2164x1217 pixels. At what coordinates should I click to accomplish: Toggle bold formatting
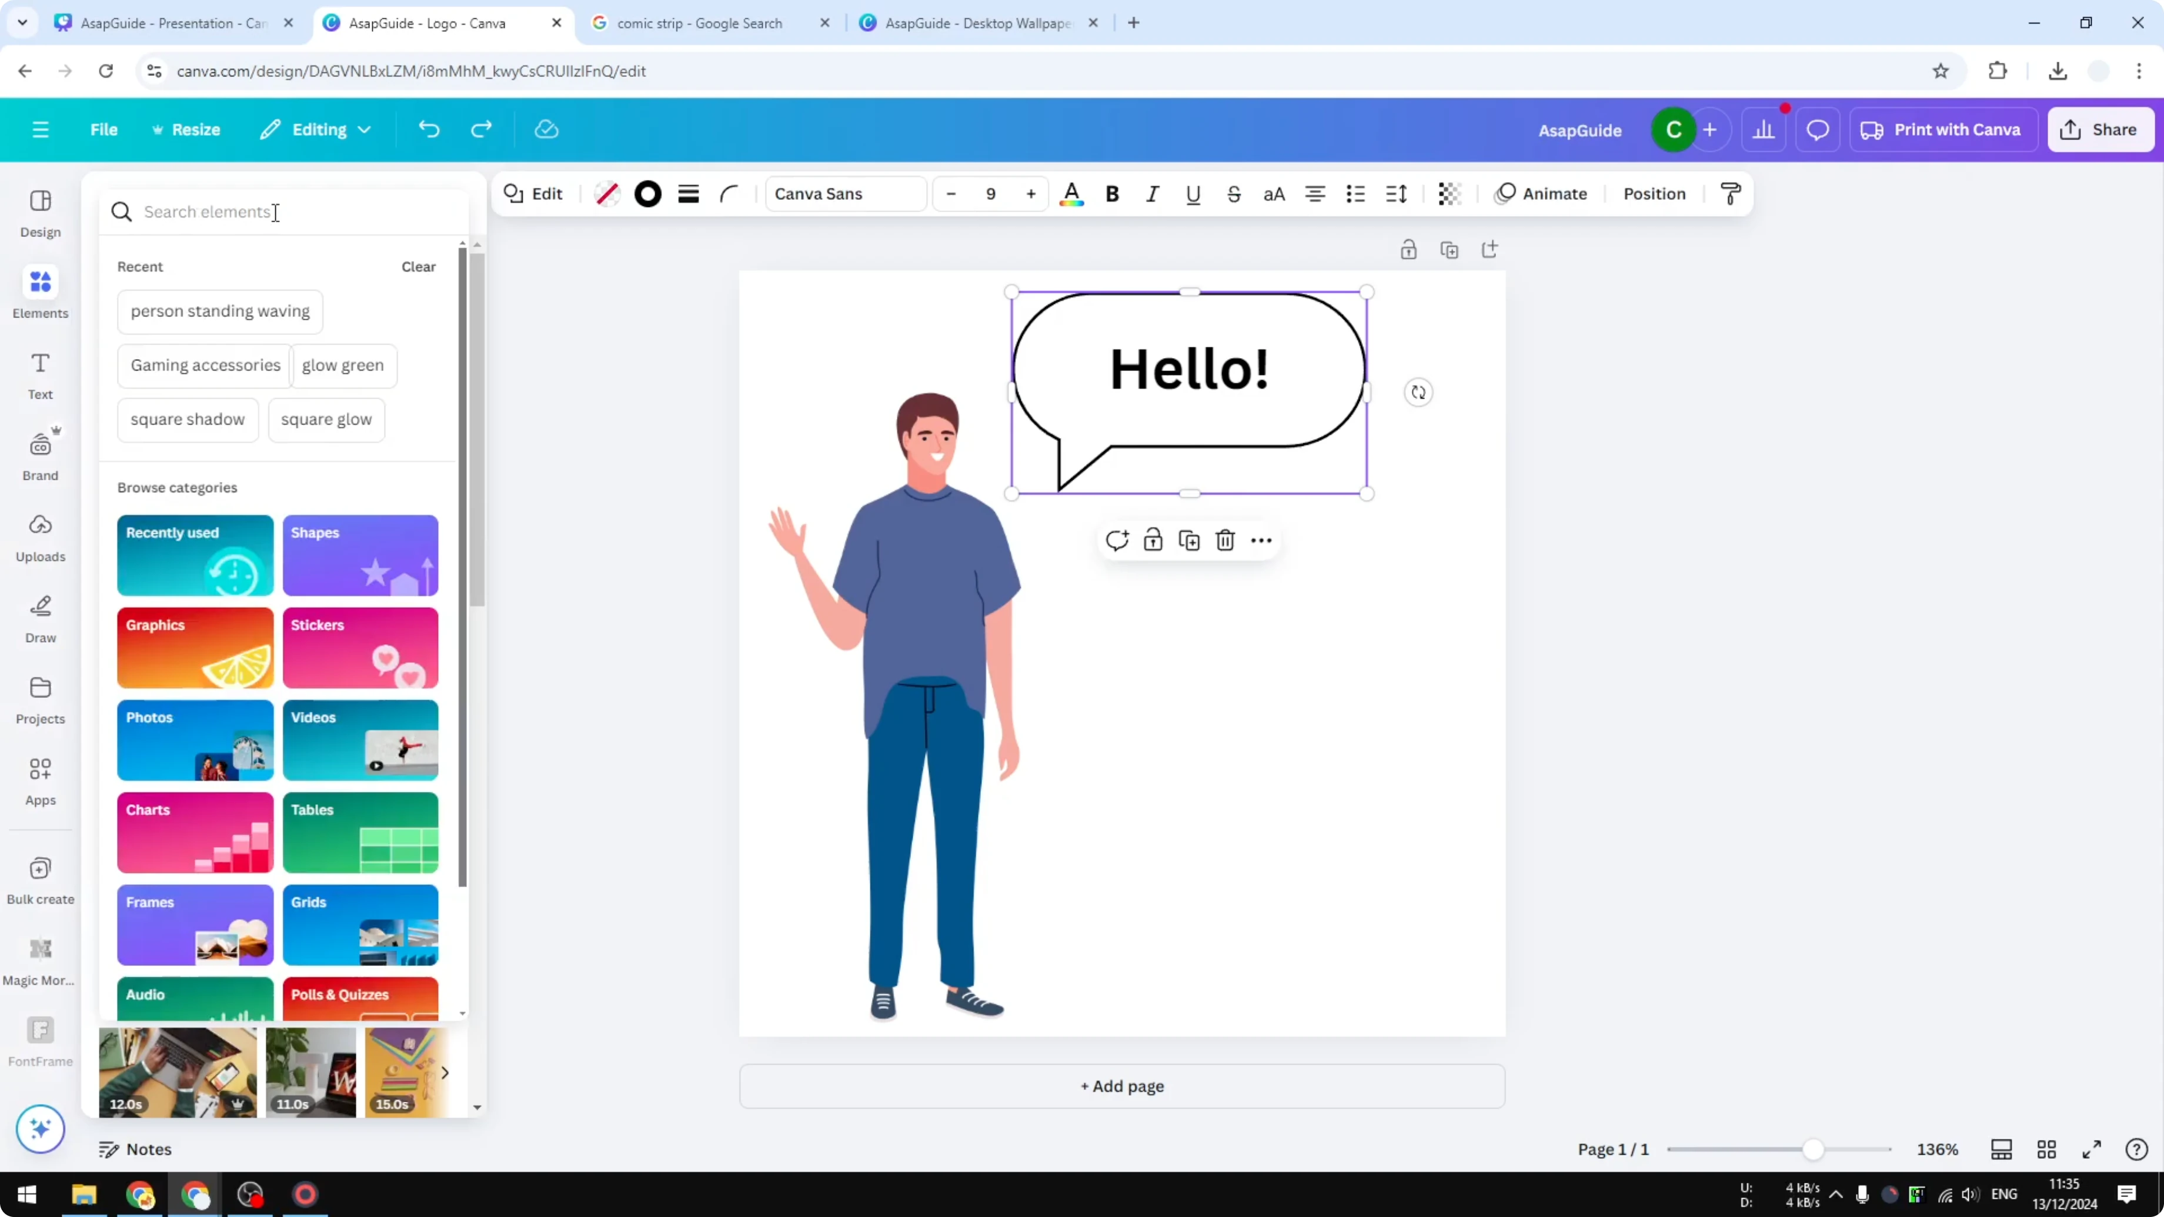tap(1112, 194)
